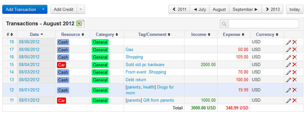Click the 1000.00 income value
The height and width of the screenshot is (119, 306).
tap(208, 100)
